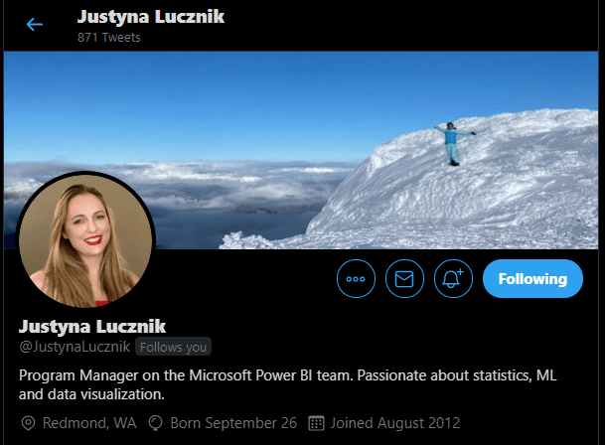Click the person in the teal snowsuit in the banner
Image resolution: width=605 pixels, height=445 pixels.
pyautogui.click(x=453, y=144)
